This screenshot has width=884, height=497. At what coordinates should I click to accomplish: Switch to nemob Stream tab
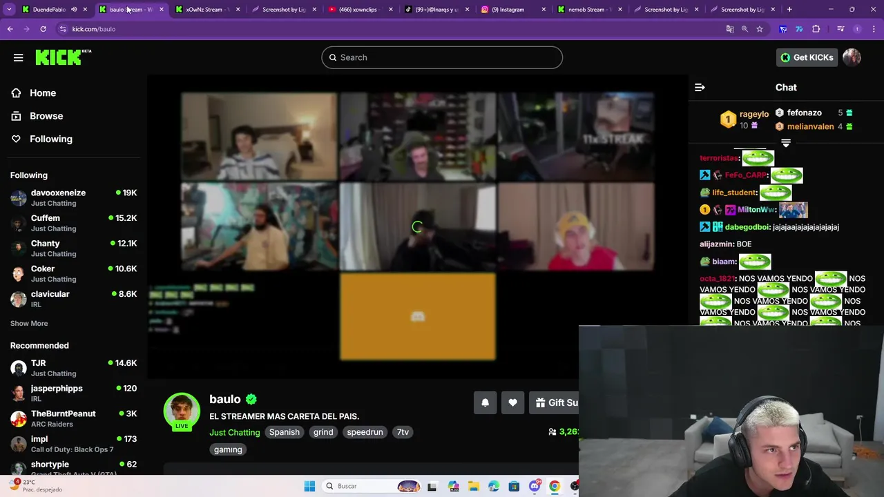click(589, 10)
